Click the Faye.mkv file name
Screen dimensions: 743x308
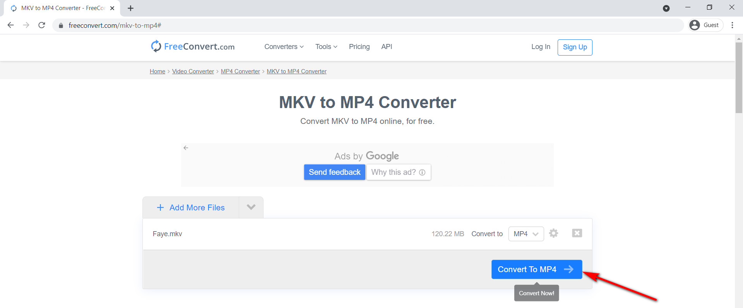167,234
